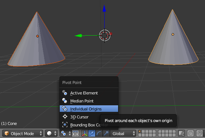Image resolution: width=205 pixels, height=138 pixels.
Task: Toggle the snap magnet icon
Action: (x=199, y=134)
